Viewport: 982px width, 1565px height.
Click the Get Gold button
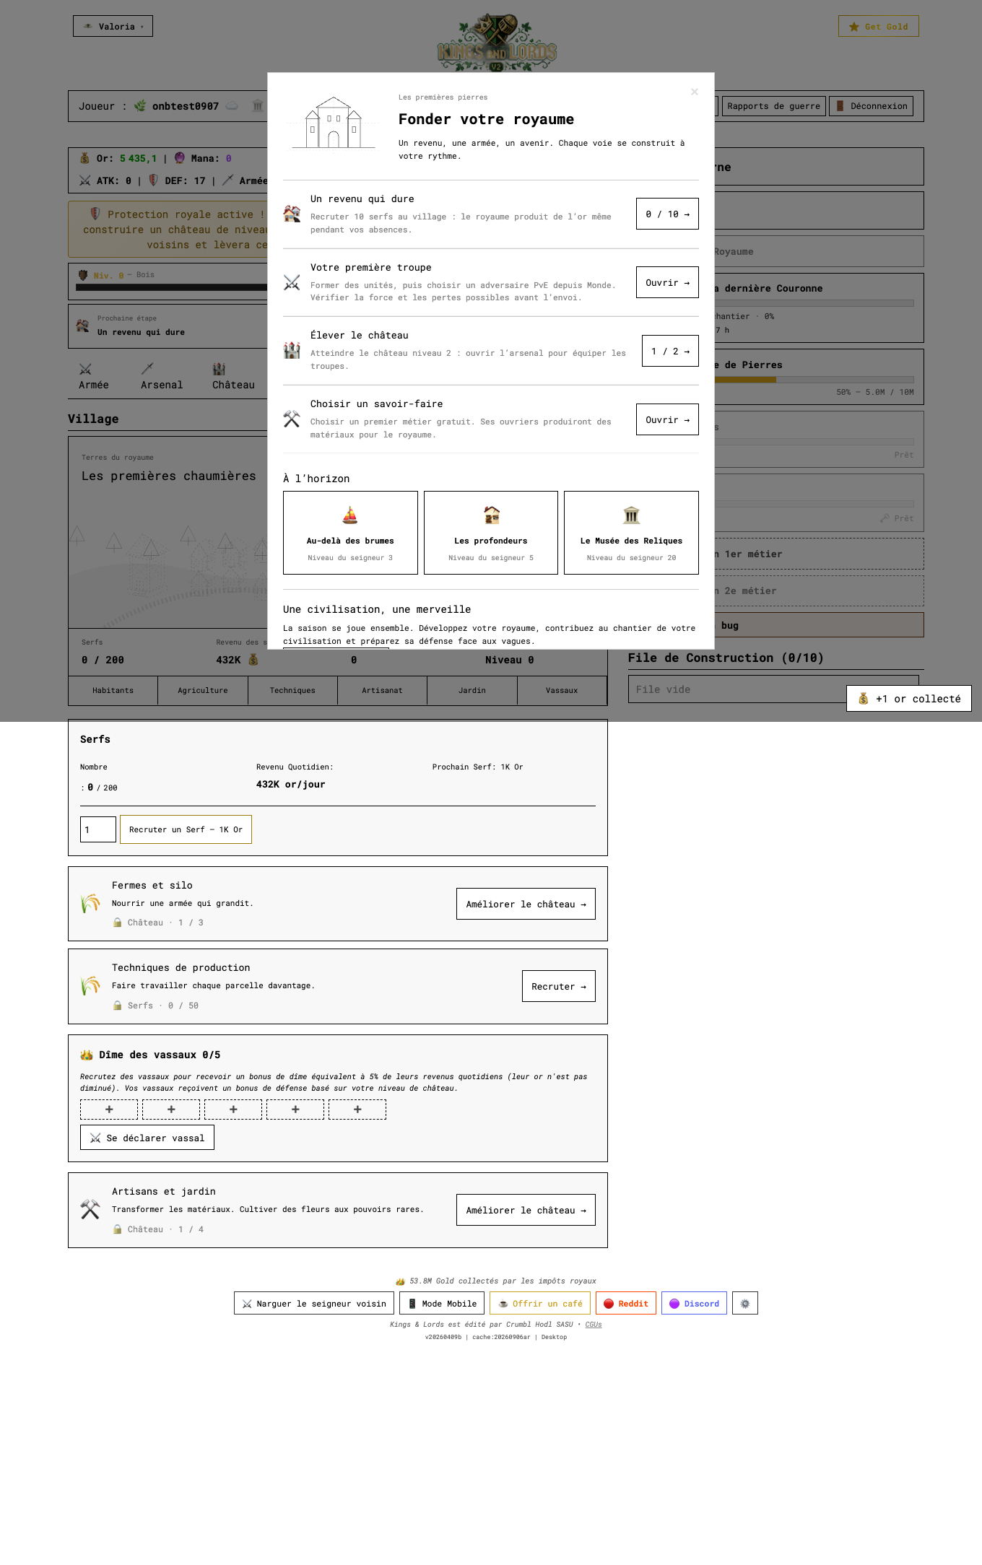879,26
